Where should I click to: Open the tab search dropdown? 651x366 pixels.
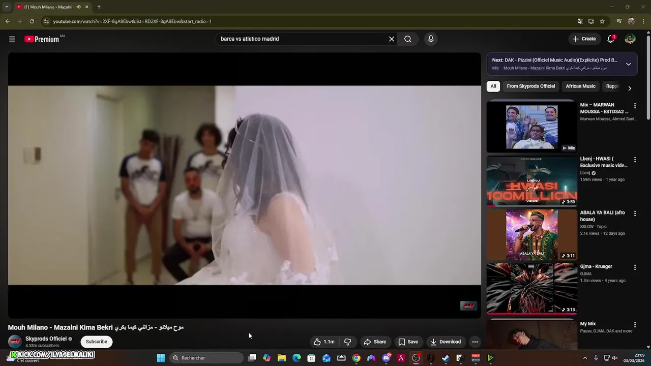(x=7, y=7)
